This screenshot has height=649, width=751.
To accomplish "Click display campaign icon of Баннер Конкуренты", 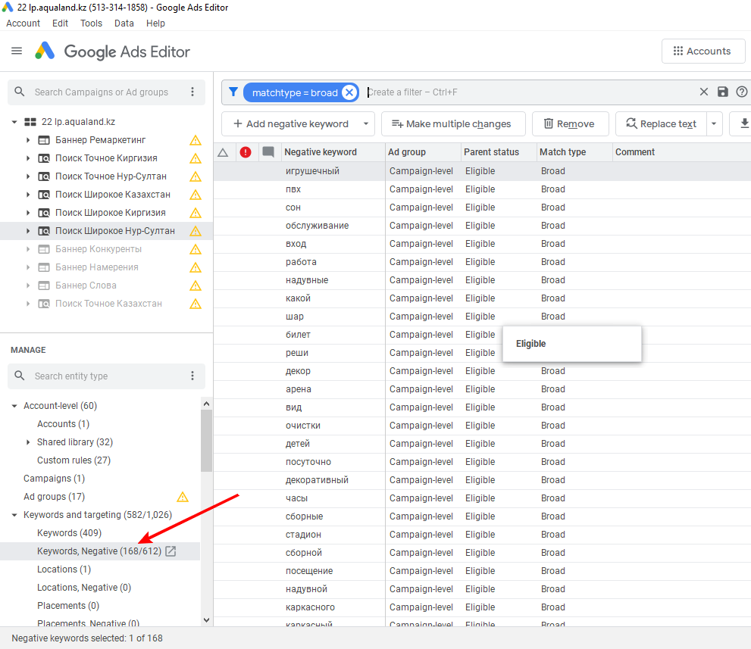I will [x=44, y=249].
